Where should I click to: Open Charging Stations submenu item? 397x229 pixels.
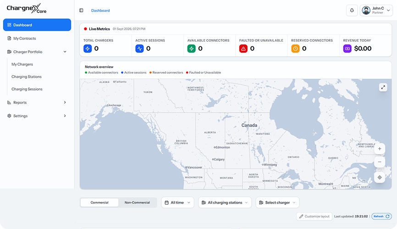pos(27,76)
